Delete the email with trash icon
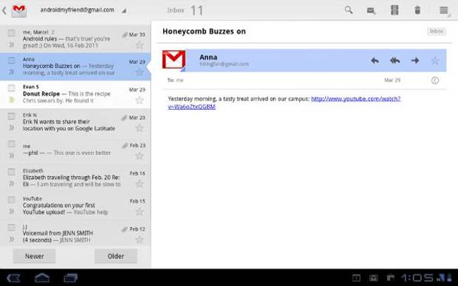This screenshot has height=286, width=458. pyautogui.click(x=417, y=10)
